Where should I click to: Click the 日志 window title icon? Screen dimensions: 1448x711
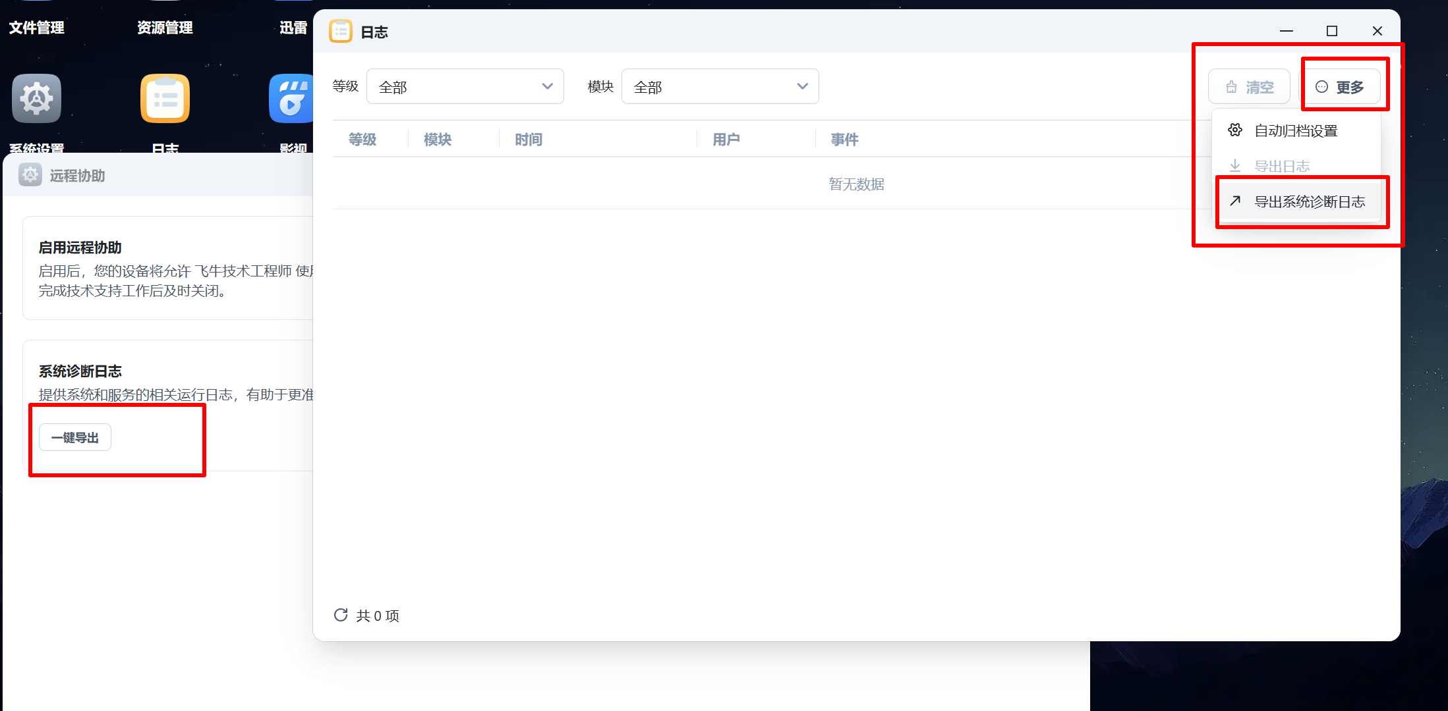pos(341,32)
